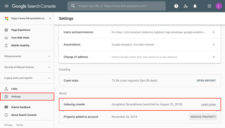Click the Crawling section heading
This screenshot has width=225, height=128.
(64, 70)
